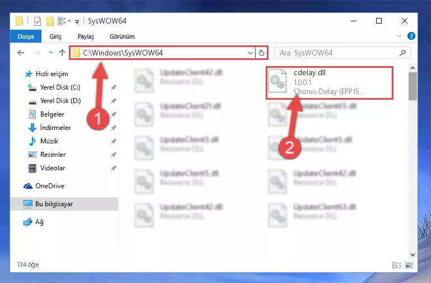431x283 pixels.
Task: Open the Customize Quick Access Toolbar dropdown
Action: [x=77, y=21]
